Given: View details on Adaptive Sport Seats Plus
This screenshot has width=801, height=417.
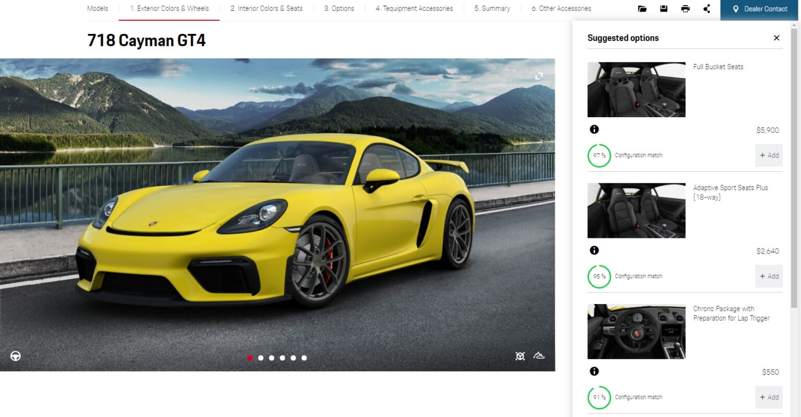Looking at the screenshot, I should (594, 250).
